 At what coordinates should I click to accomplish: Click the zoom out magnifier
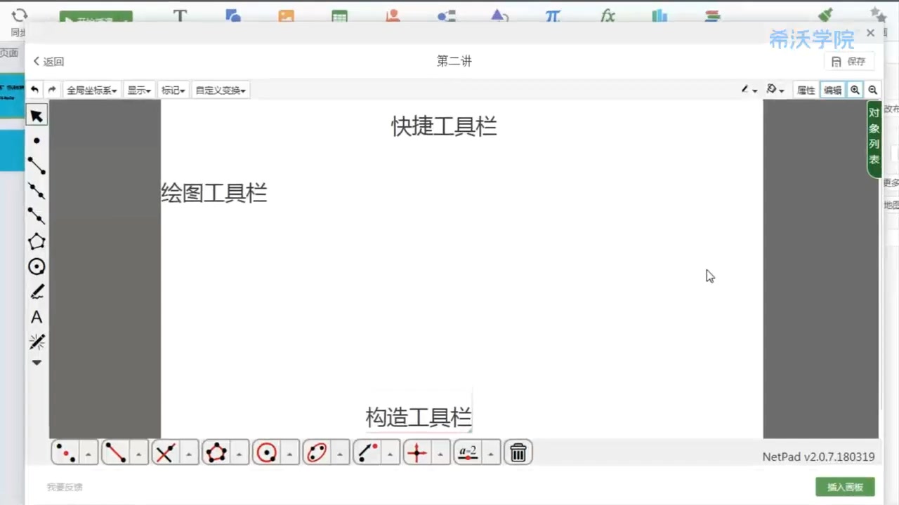click(872, 90)
